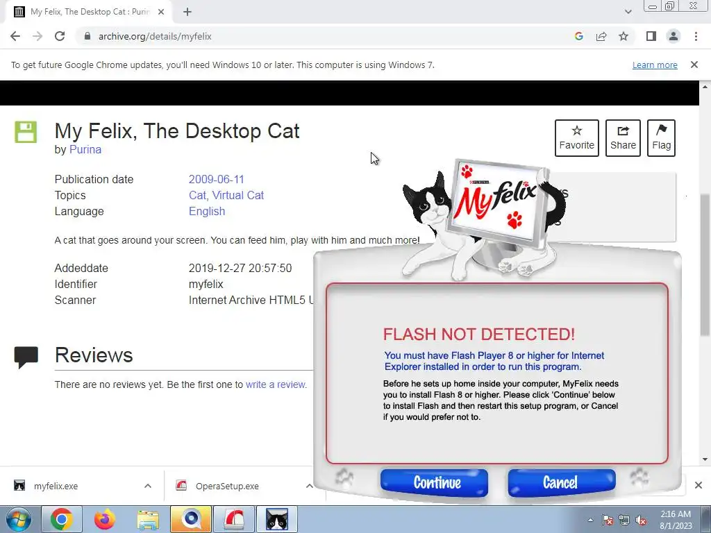Click the Learn more link in update notice

point(655,65)
